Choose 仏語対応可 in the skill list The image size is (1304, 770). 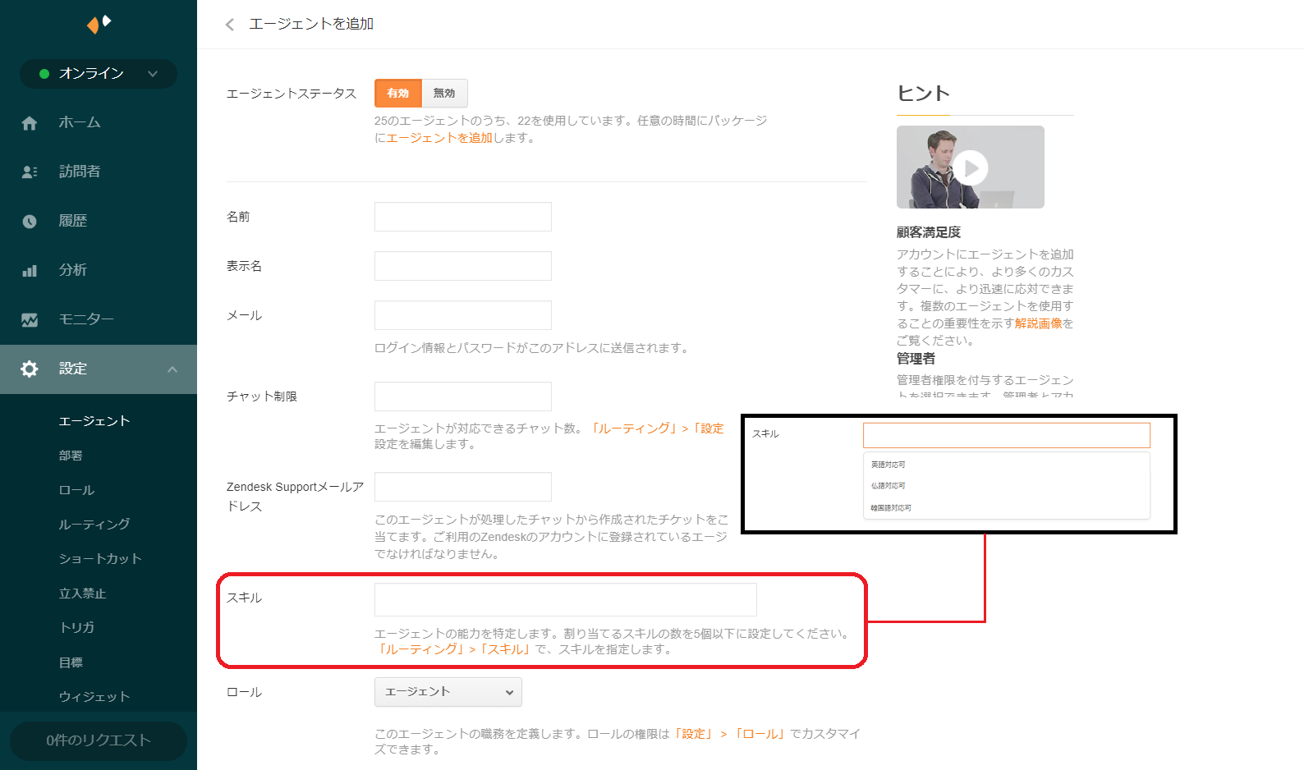[888, 486]
